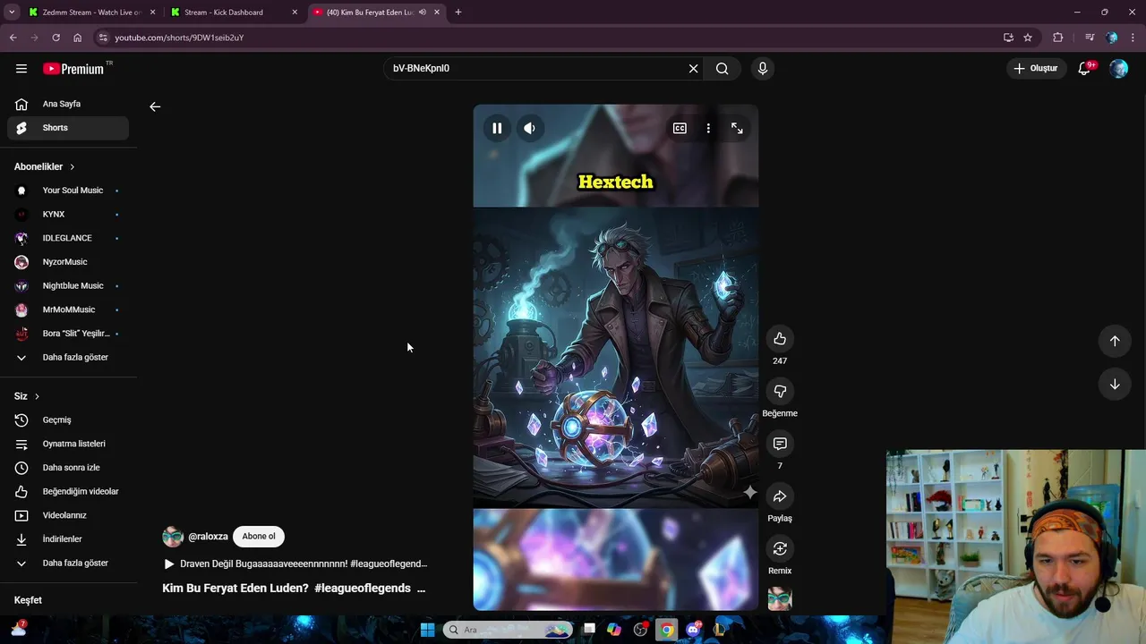1146x644 pixels.
Task: Open the raloxza channel avatar
Action: pyautogui.click(x=173, y=537)
